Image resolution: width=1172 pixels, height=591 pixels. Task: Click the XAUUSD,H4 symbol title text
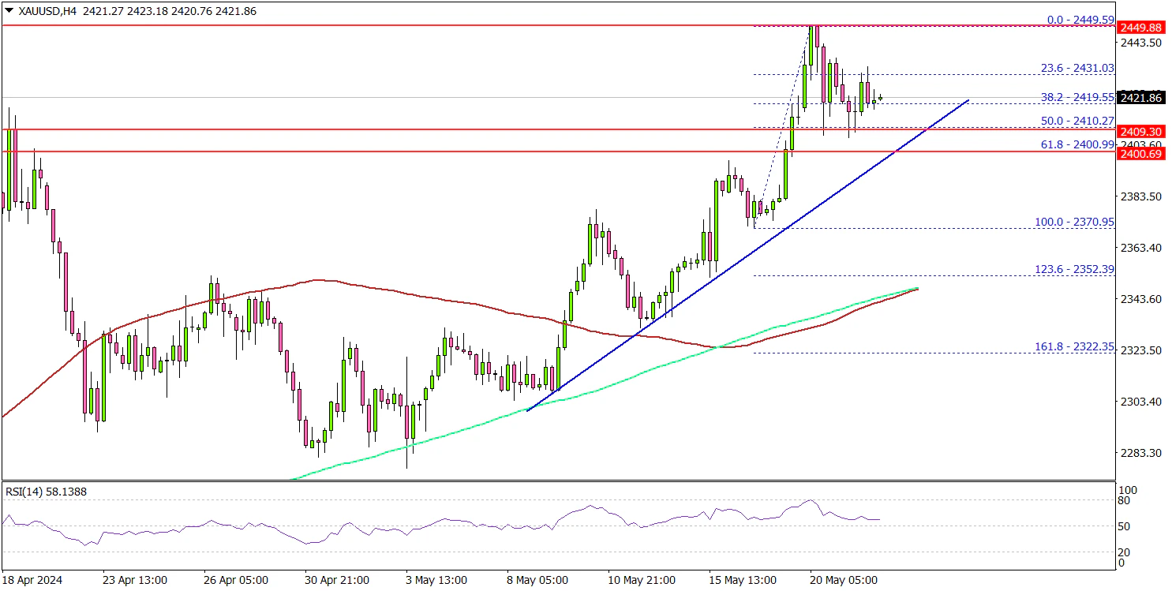click(40, 12)
